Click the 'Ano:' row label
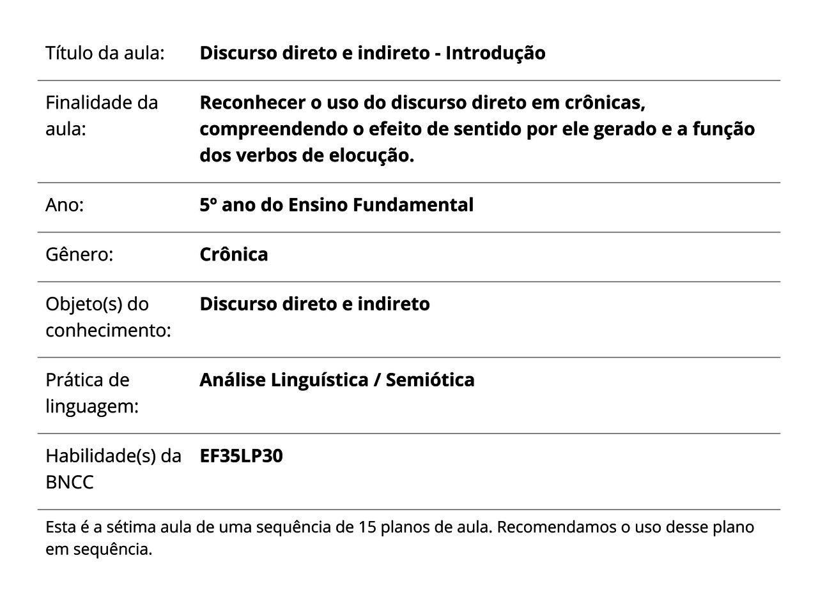818x613 pixels. coord(65,205)
